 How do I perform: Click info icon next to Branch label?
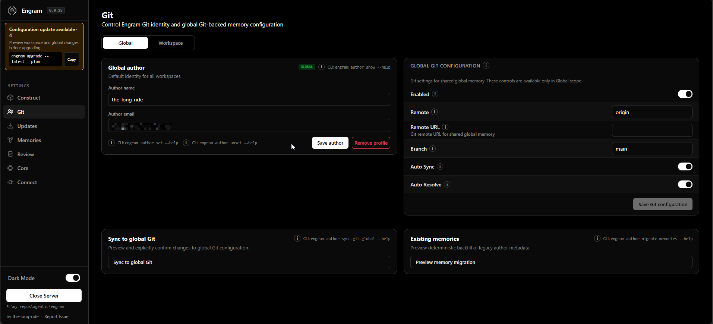point(432,148)
